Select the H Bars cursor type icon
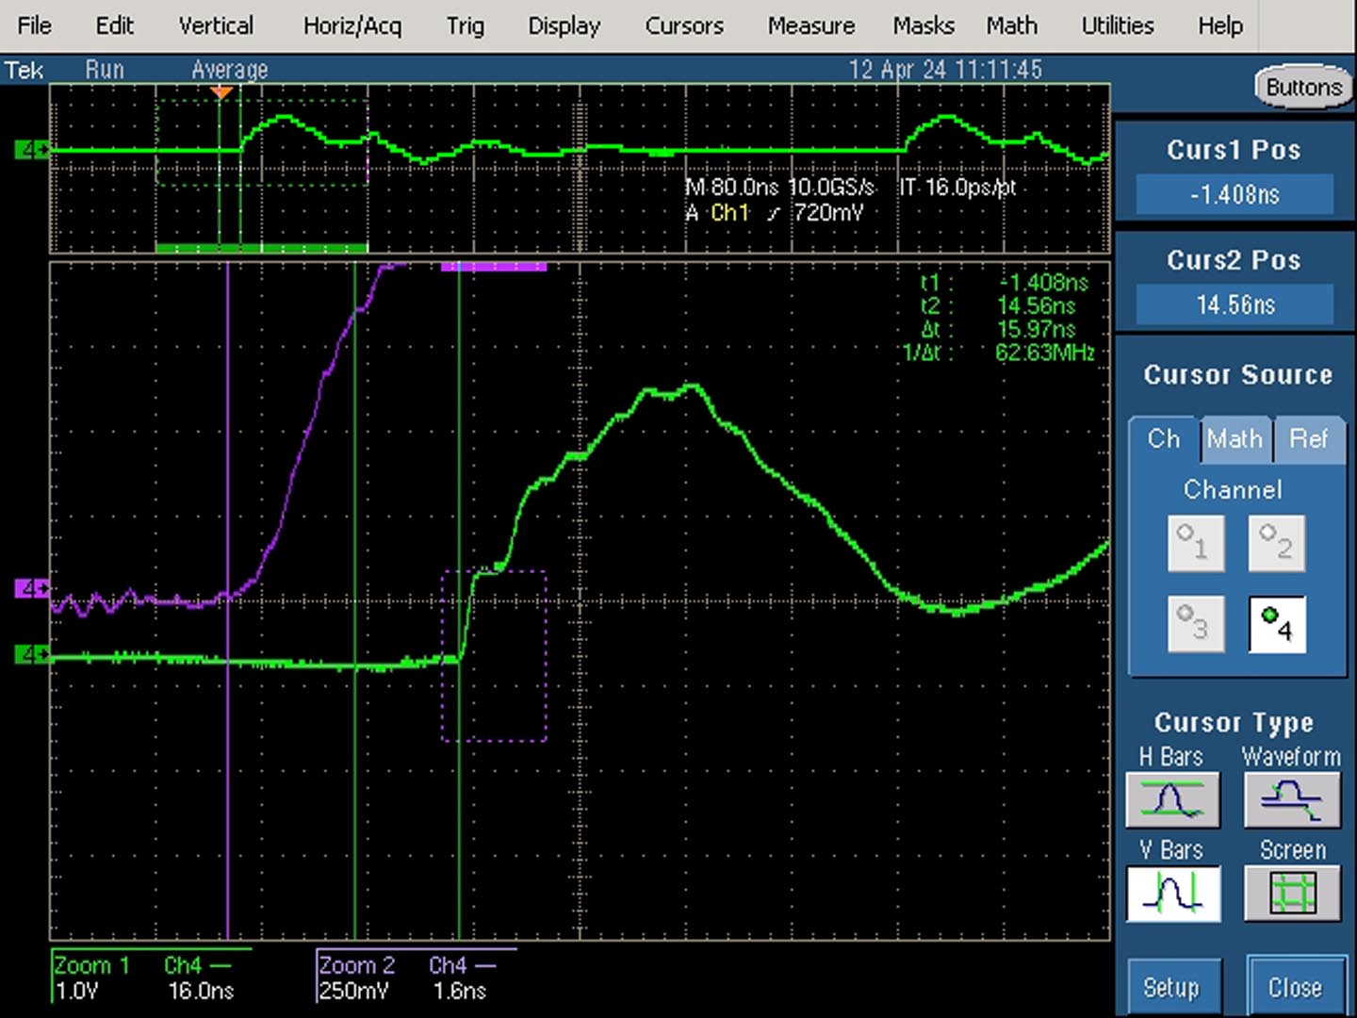 pos(1171,799)
